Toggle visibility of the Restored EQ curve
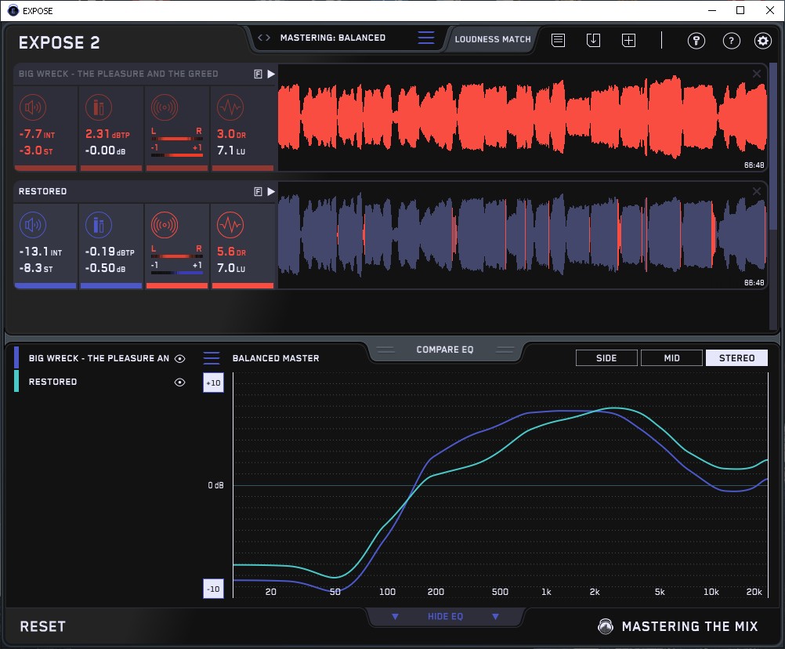This screenshot has height=649, width=785. click(180, 382)
